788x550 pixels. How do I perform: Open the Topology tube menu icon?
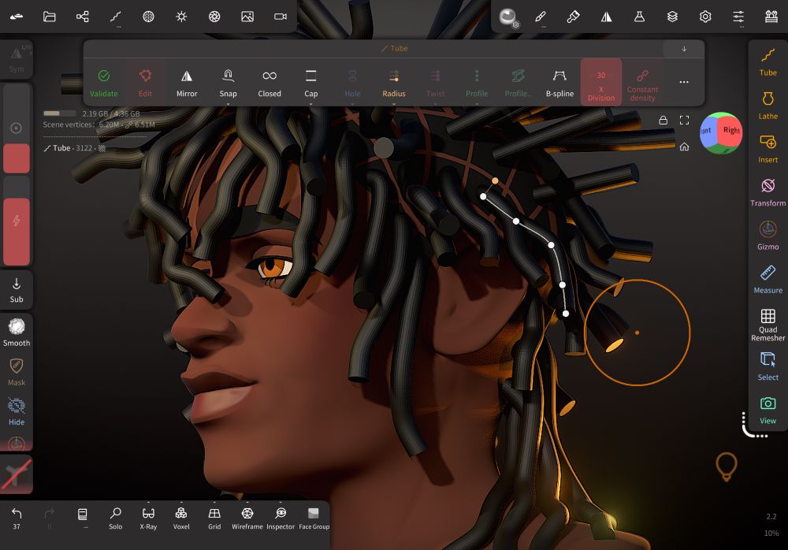pyautogui.click(x=116, y=17)
